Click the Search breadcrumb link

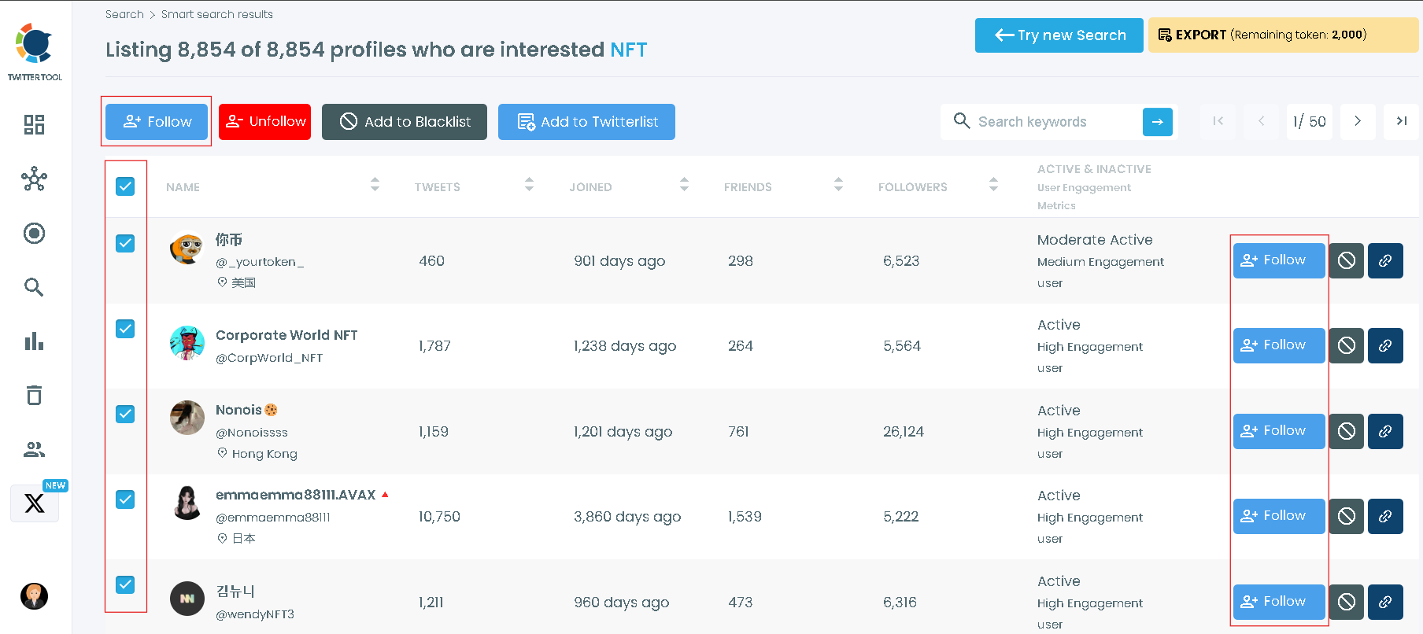tap(124, 14)
